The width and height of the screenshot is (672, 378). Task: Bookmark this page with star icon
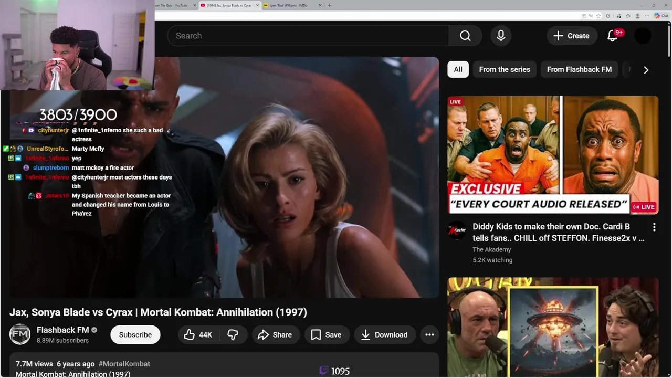tap(598, 16)
